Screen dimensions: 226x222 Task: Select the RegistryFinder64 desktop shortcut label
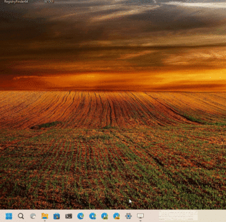pos(16,2)
